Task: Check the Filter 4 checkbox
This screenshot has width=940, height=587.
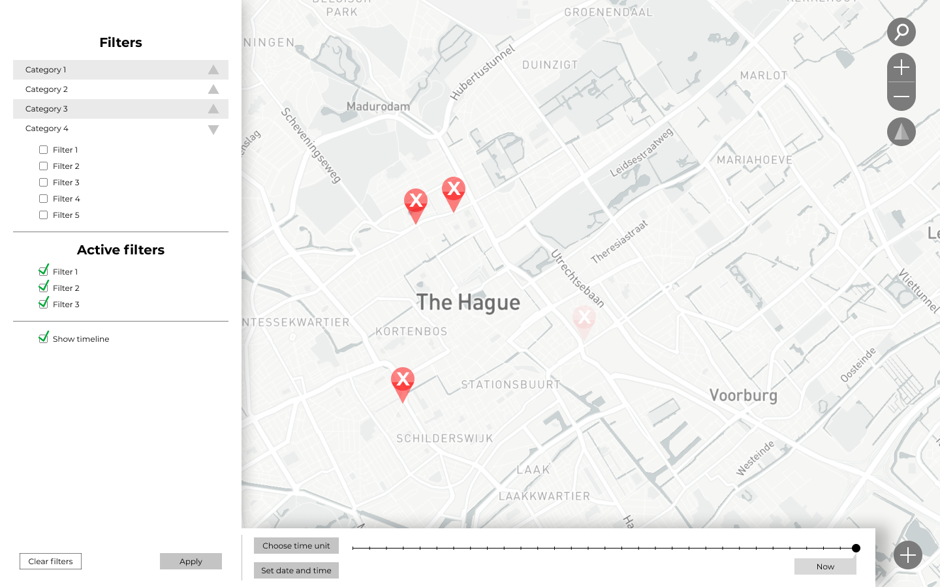Action: [x=43, y=198]
